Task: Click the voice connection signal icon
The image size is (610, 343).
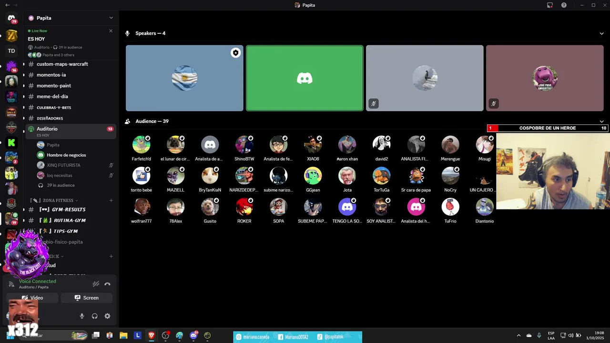Action: click(x=11, y=284)
